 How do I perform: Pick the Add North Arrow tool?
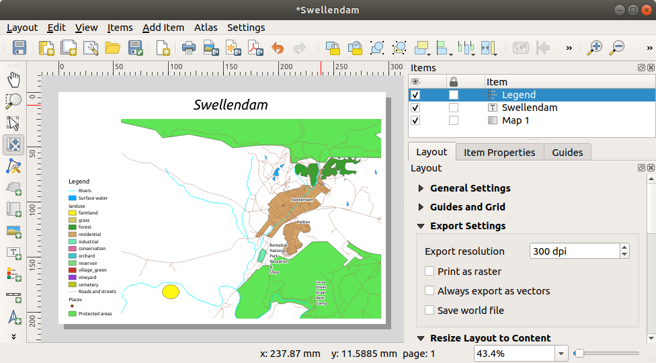pyautogui.click(x=13, y=317)
